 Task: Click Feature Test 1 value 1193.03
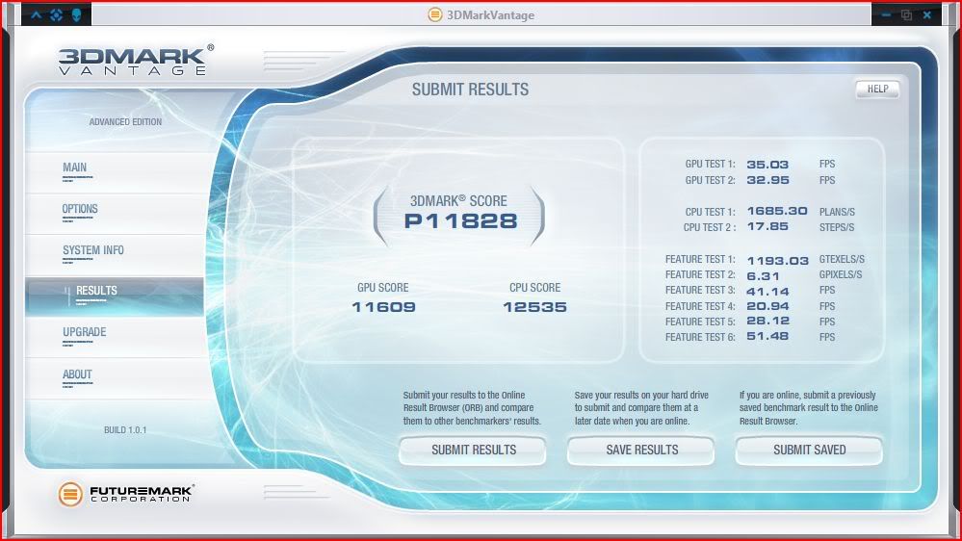[x=777, y=261]
